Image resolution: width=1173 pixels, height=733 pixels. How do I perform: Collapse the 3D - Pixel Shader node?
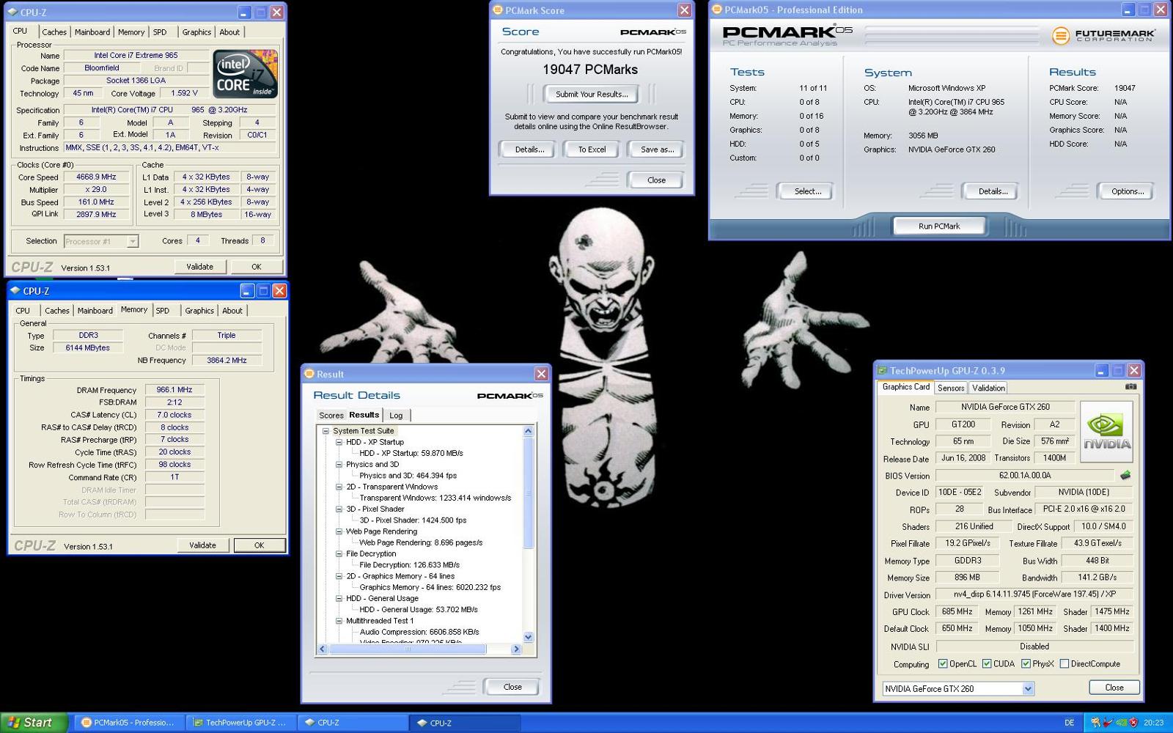point(339,509)
